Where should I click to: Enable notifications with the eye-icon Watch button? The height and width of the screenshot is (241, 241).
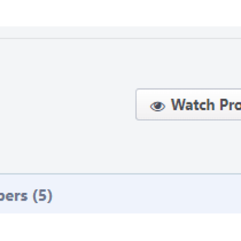point(189,104)
